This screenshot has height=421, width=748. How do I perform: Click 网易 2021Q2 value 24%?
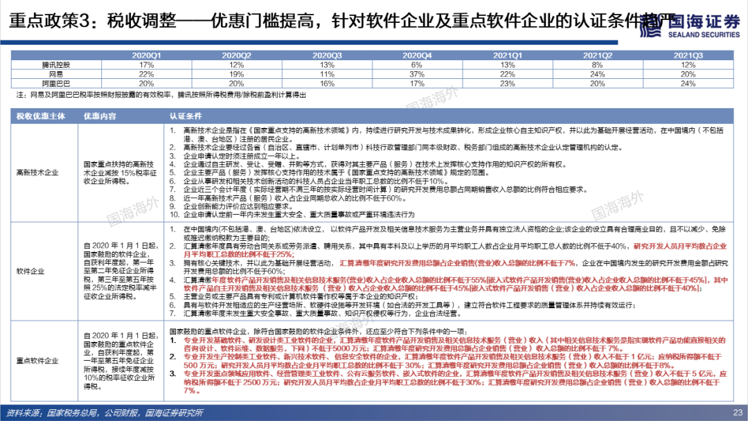(x=598, y=74)
